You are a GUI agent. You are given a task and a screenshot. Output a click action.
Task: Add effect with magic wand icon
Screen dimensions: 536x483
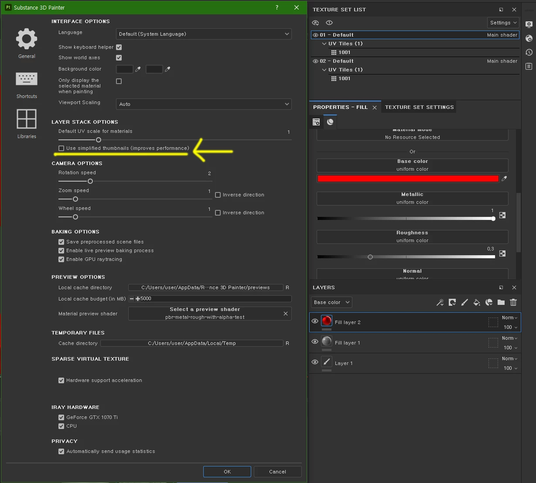click(x=440, y=302)
